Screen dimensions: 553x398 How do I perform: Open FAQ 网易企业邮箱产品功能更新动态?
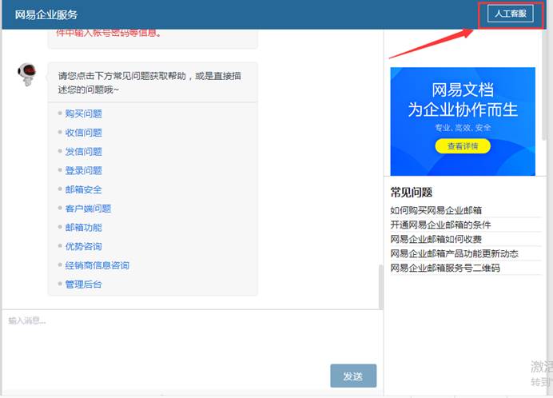pyautogui.click(x=454, y=253)
